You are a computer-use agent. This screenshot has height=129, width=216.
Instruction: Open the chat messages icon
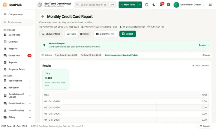click(168, 5)
